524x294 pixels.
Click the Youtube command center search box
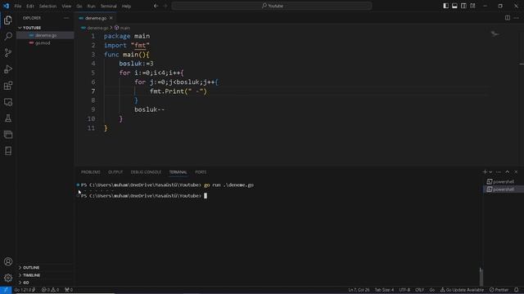coord(272,6)
